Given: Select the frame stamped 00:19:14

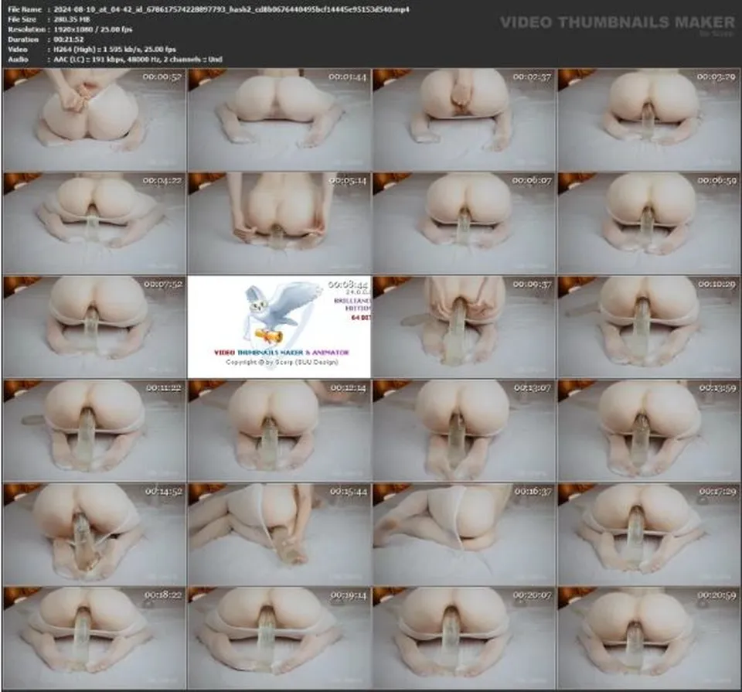Looking at the screenshot, I should point(279,638).
